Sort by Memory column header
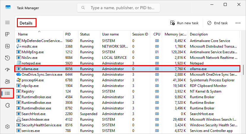Screen dimensions: 246x134 click(175, 34)
